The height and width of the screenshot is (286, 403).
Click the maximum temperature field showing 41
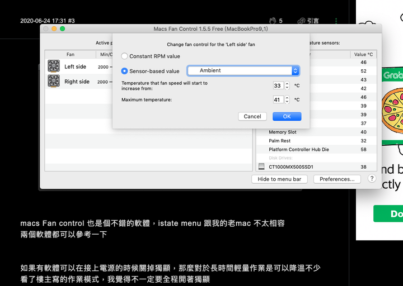pyautogui.click(x=278, y=99)
